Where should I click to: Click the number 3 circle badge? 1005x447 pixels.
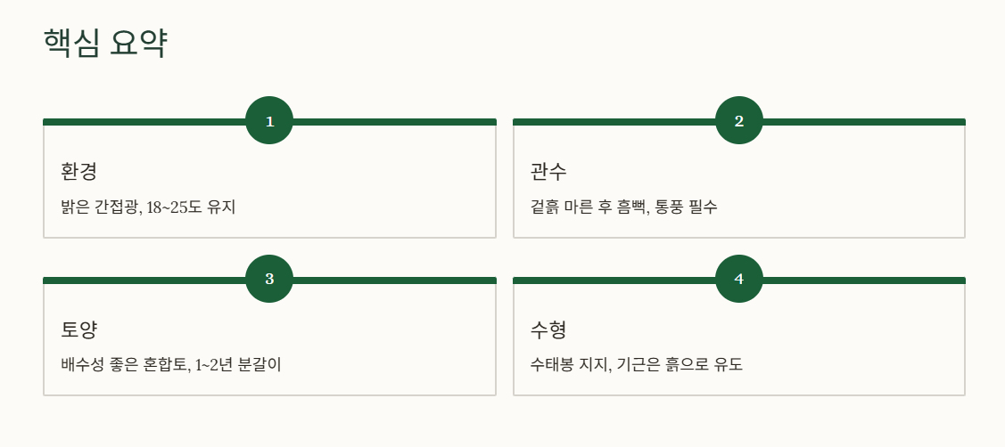pos(269,279)
